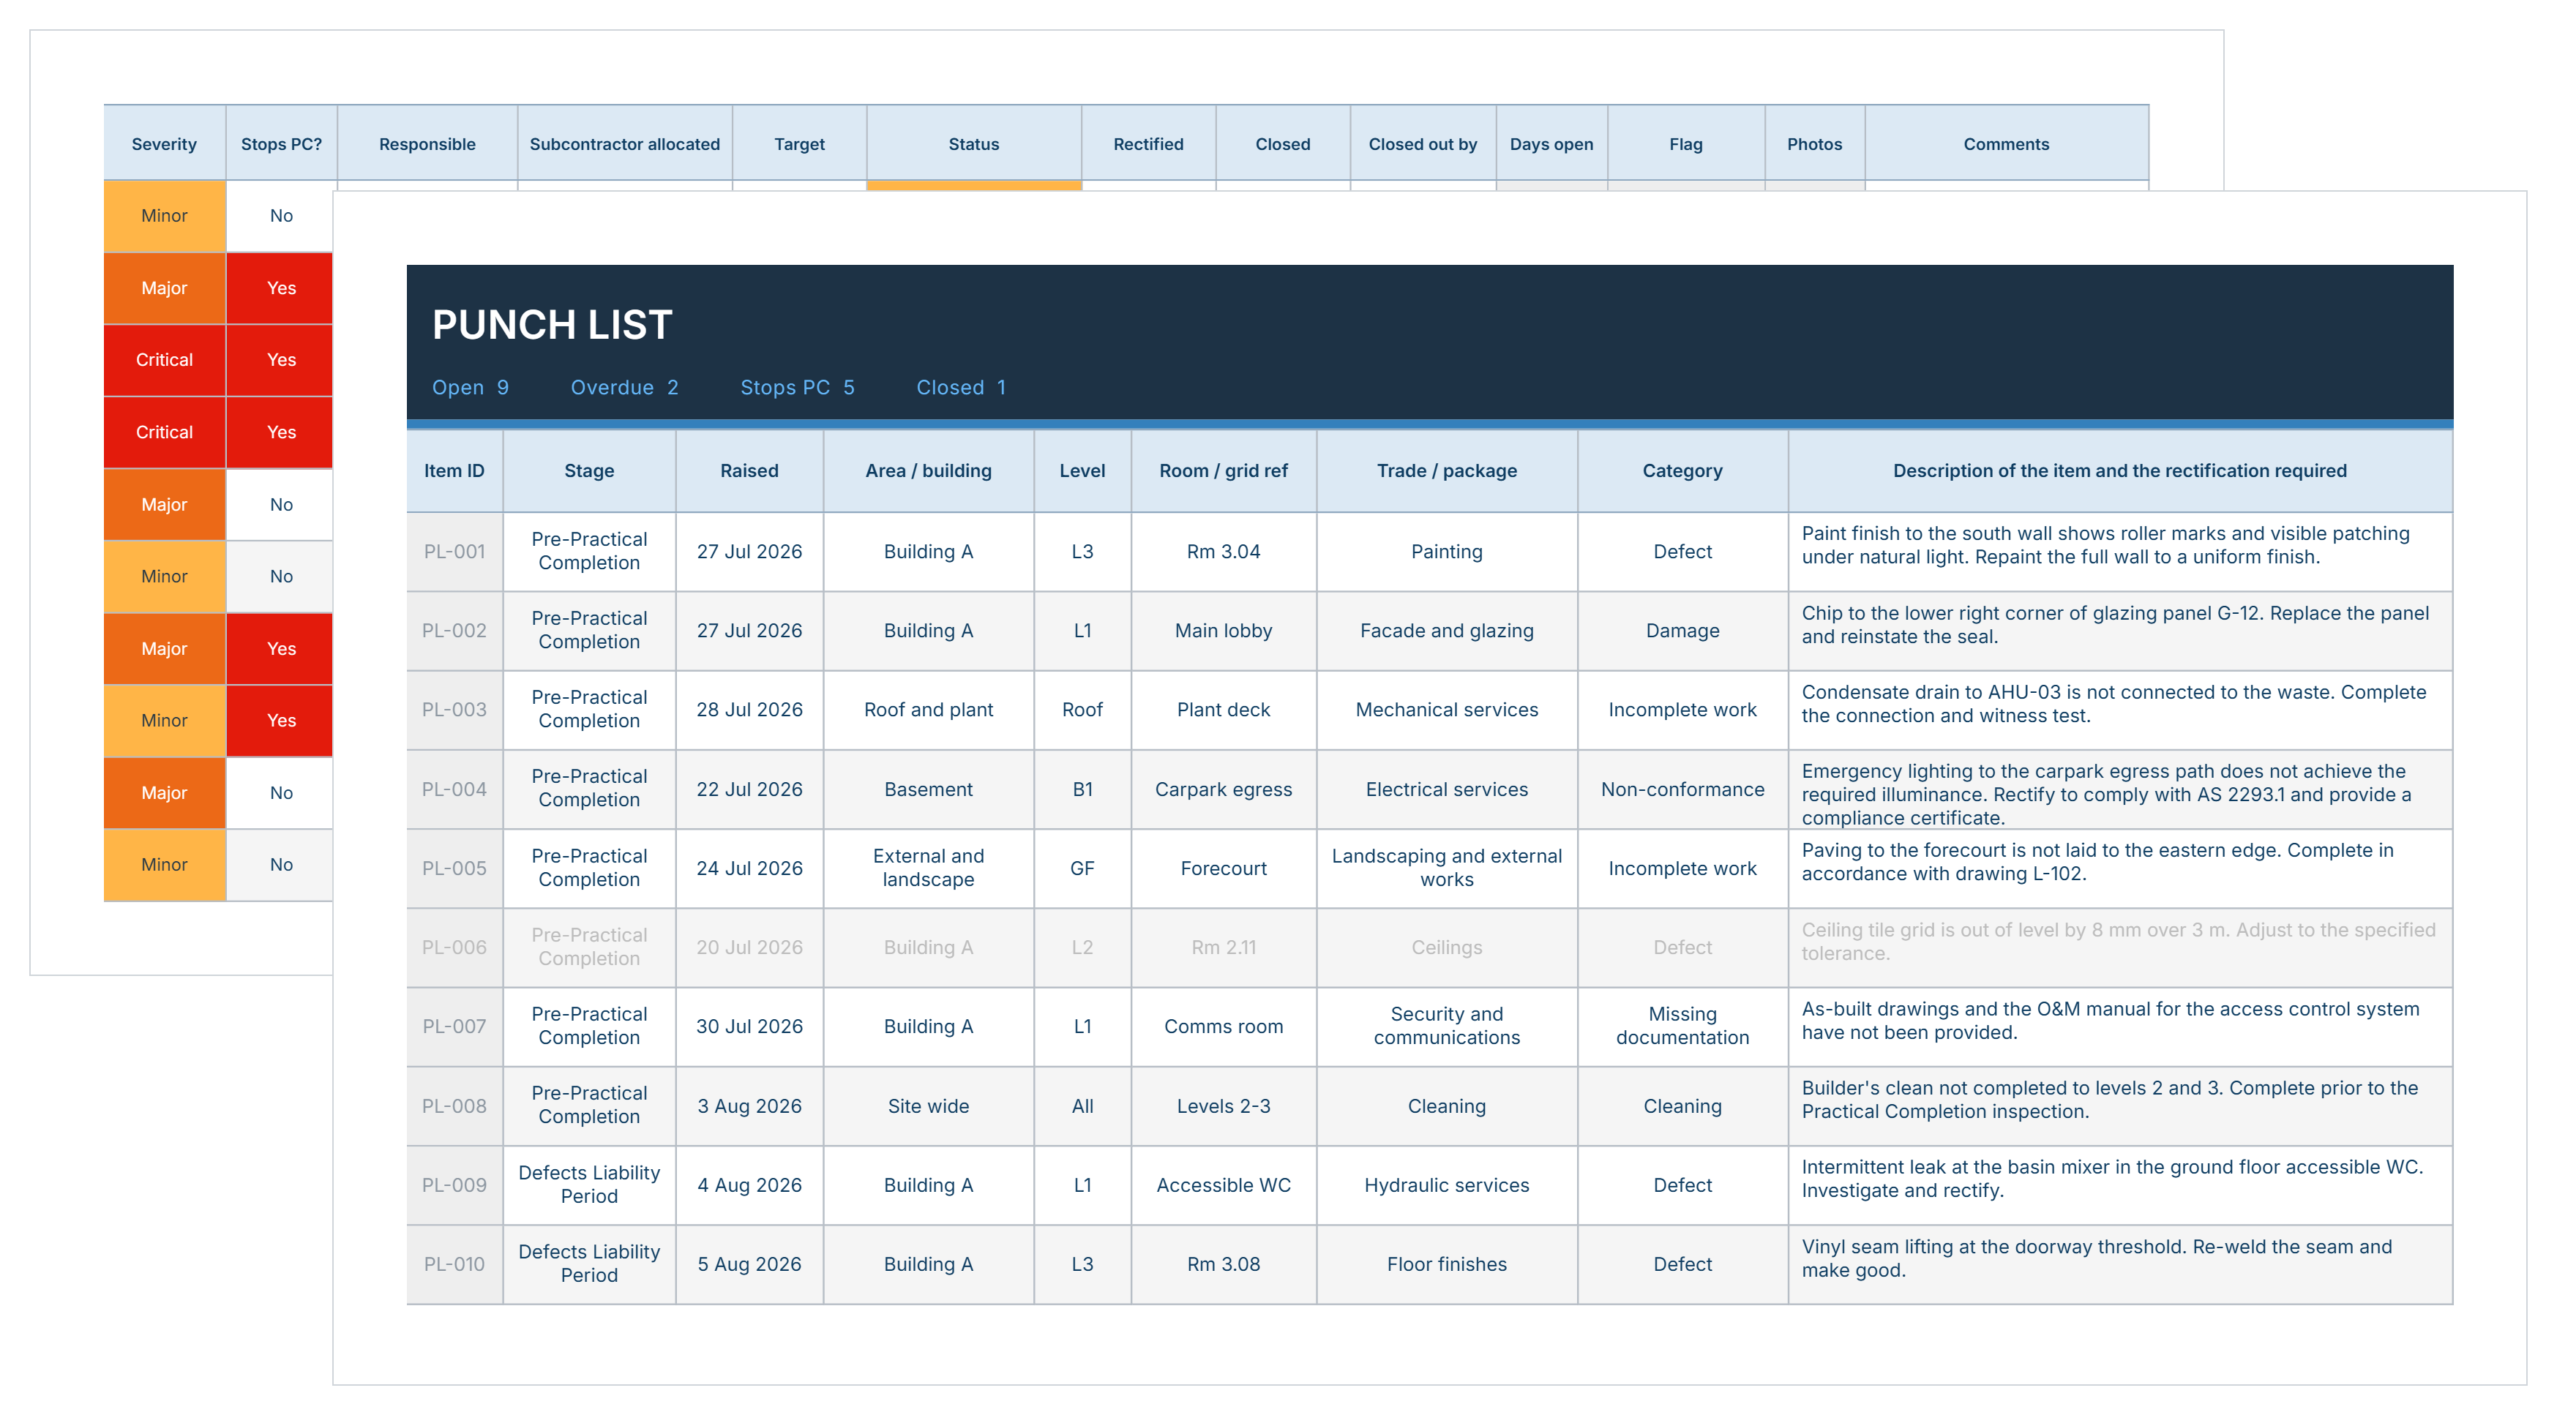Click the 3 Aug 2026 raised date

749,1107
